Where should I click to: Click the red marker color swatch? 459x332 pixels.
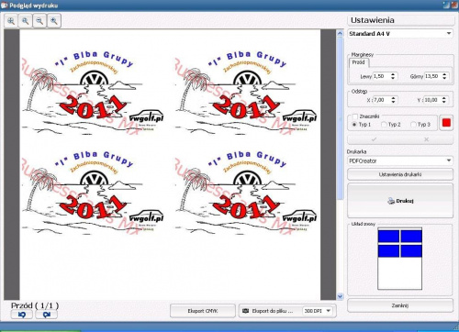click(446, 123)
